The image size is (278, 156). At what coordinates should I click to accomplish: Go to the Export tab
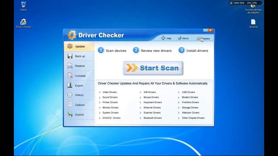(x=79, y=86)
